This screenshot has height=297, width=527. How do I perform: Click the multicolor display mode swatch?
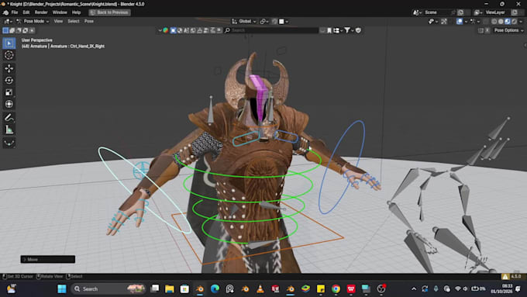click(166, 30)
